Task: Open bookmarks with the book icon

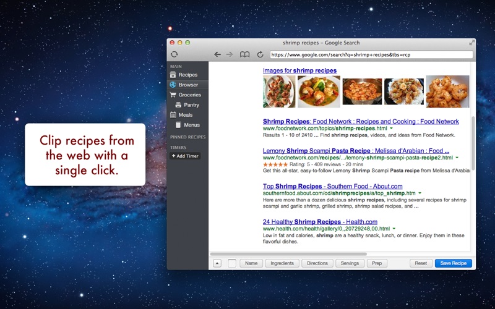Action: 244,54
